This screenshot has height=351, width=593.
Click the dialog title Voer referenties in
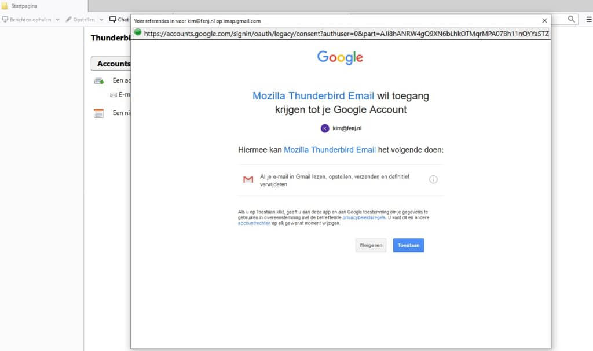(x=197, y=21)
